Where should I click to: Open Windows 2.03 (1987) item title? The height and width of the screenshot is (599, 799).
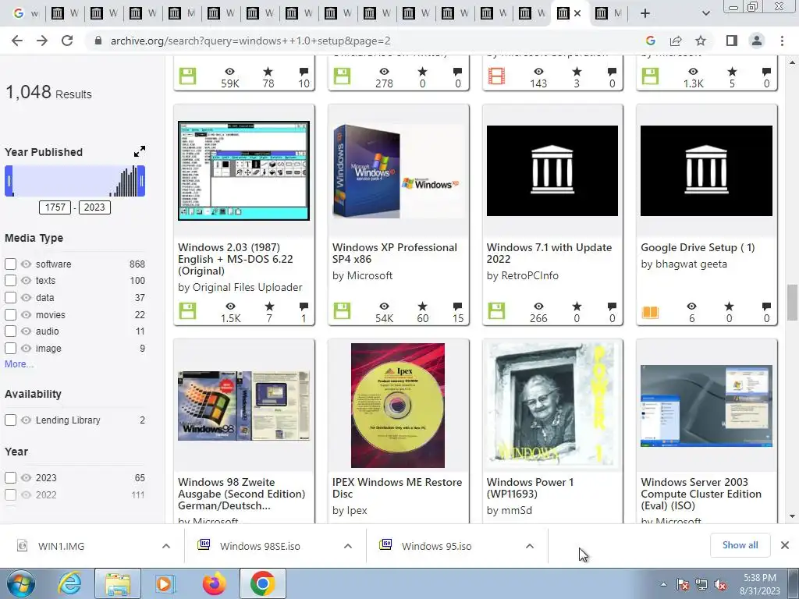click(236, 259)
